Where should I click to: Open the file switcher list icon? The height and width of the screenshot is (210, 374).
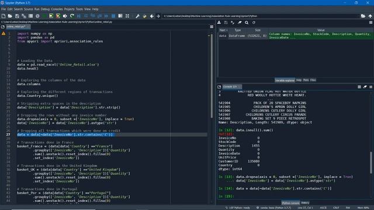tap(30, 16)
